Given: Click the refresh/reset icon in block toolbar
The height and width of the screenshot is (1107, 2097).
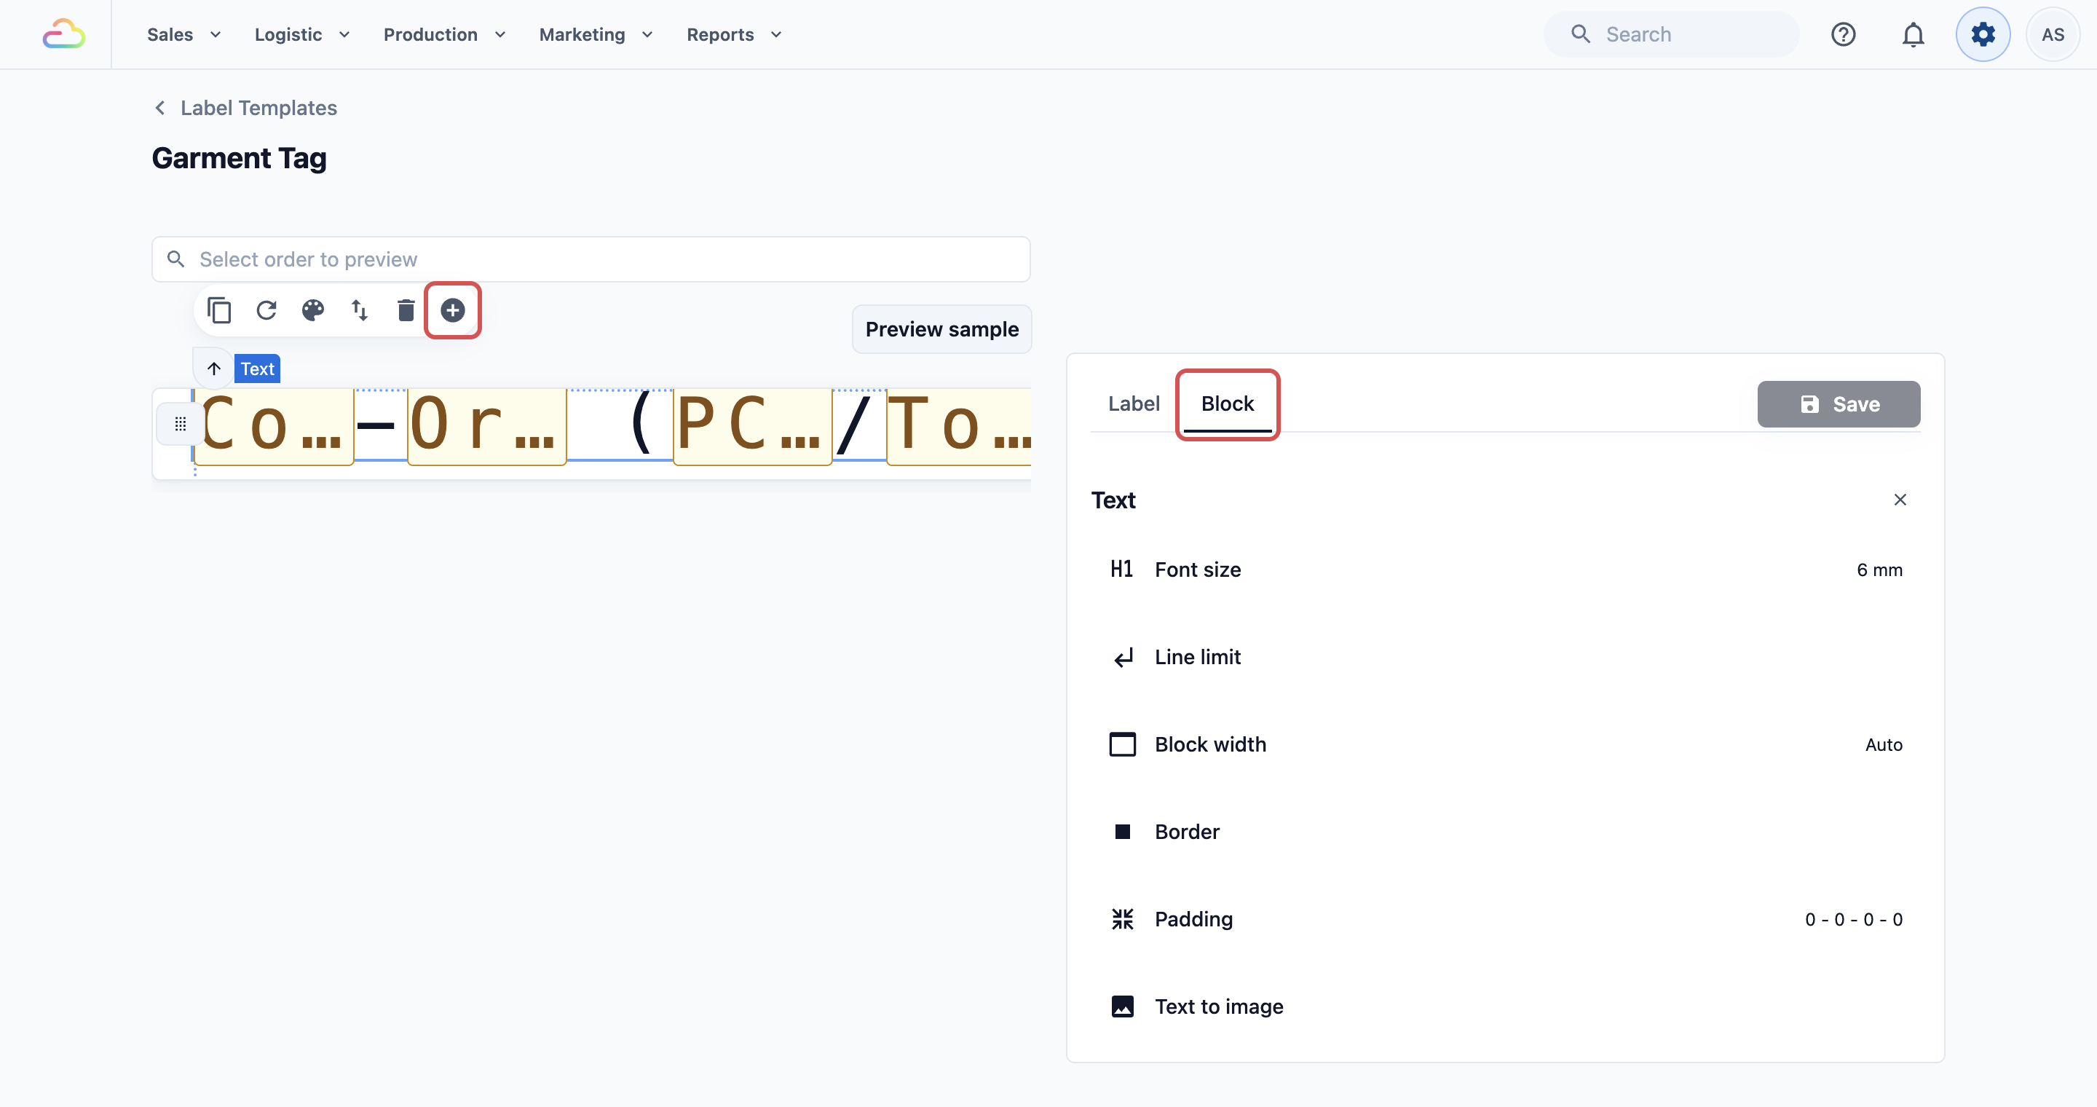Looking at the screenshot, I should point(266,310).
